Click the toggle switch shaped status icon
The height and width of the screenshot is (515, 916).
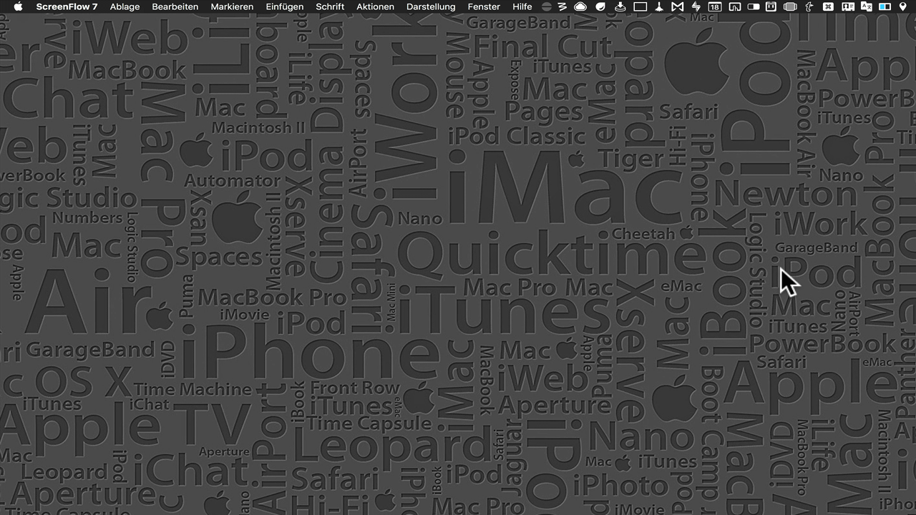pos(754,6)
